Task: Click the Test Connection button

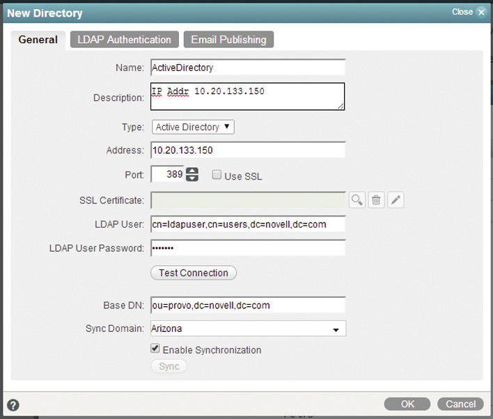Action: click(x=194, y=273)
